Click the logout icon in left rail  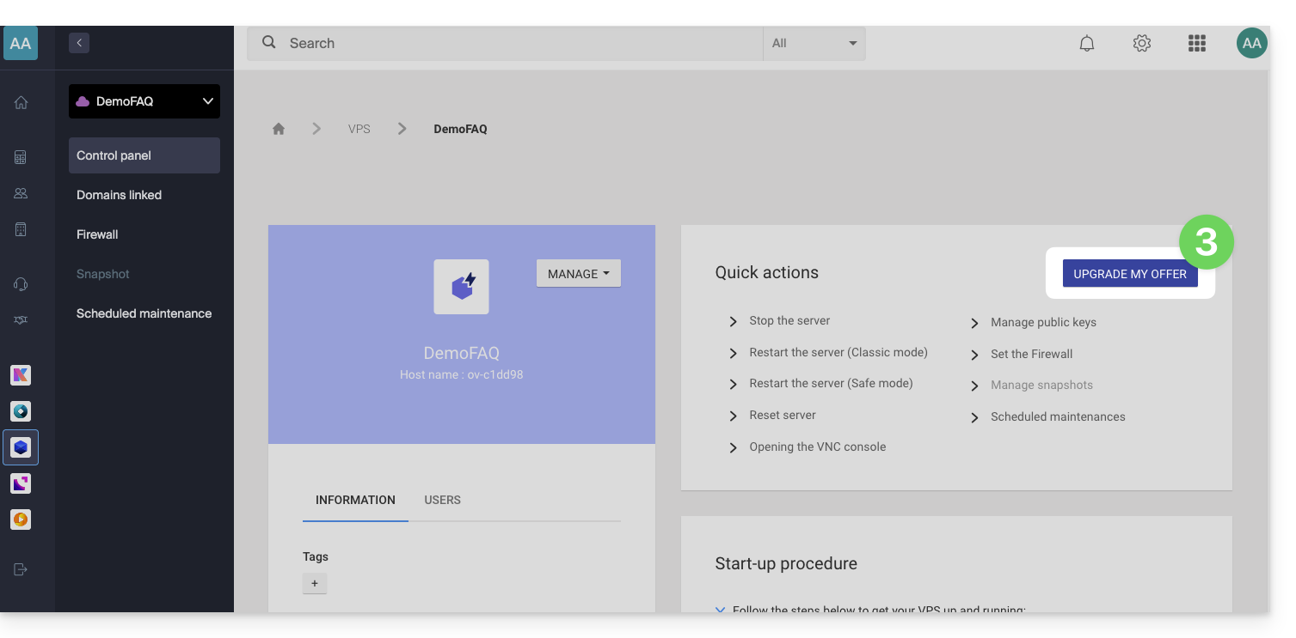pyautogui.click(x=21, y=569)
